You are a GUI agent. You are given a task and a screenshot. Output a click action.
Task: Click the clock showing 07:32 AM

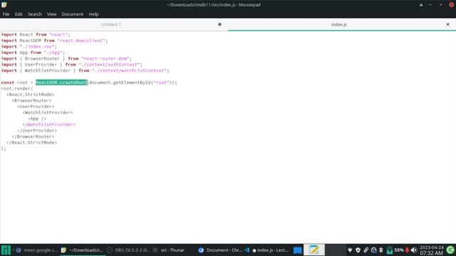(432, 250)
